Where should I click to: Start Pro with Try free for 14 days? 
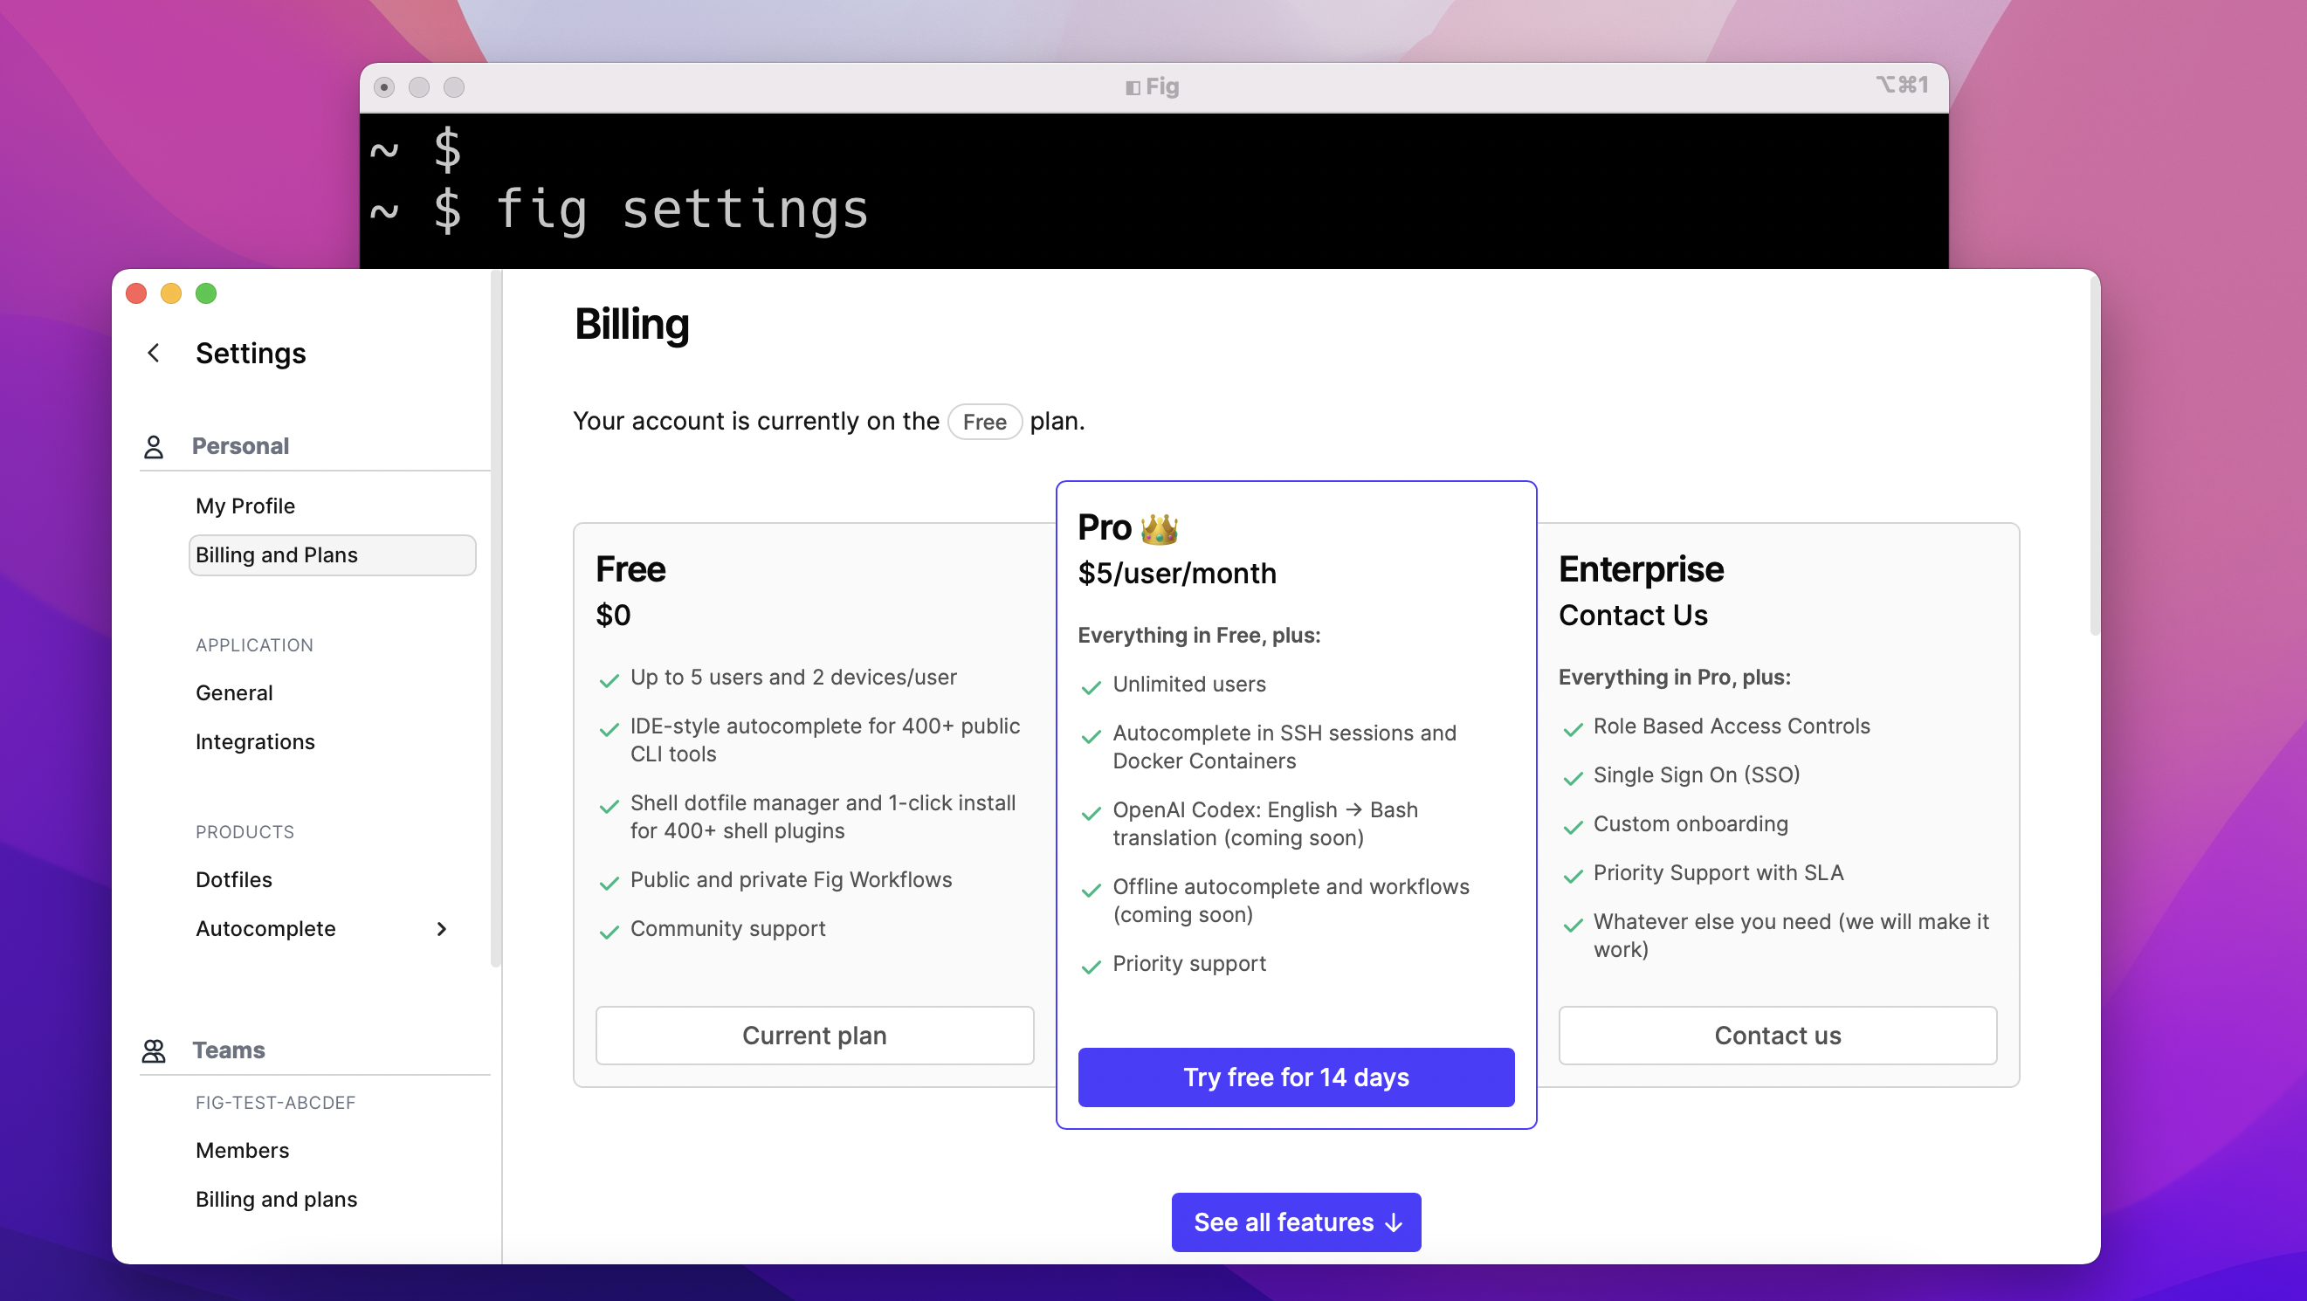(x=1296, y=1077)
